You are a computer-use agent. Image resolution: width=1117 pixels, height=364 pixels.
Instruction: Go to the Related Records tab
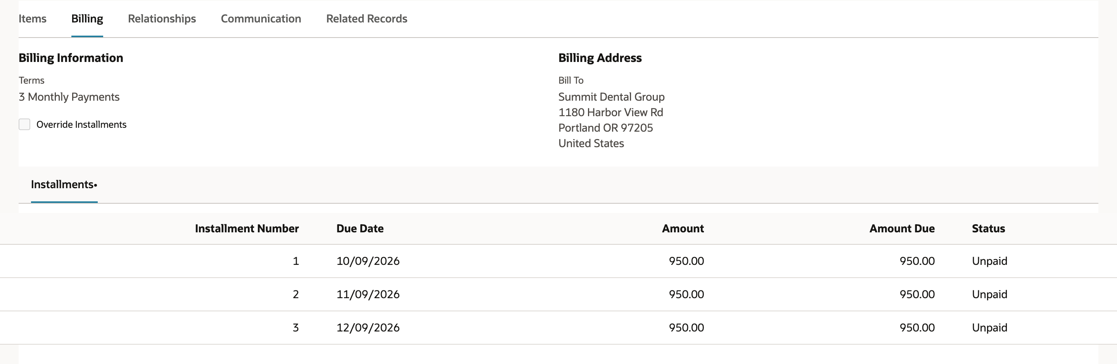[x=367, y=19]
